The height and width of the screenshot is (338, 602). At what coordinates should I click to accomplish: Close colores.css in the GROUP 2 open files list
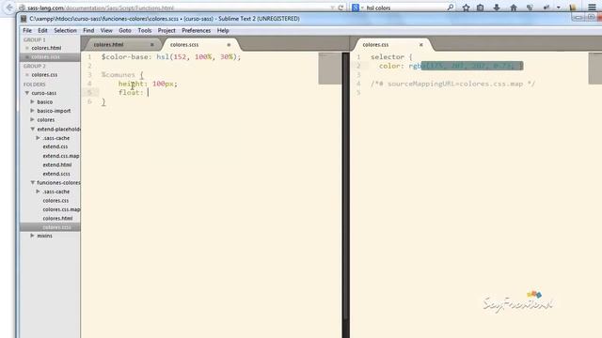27,75
